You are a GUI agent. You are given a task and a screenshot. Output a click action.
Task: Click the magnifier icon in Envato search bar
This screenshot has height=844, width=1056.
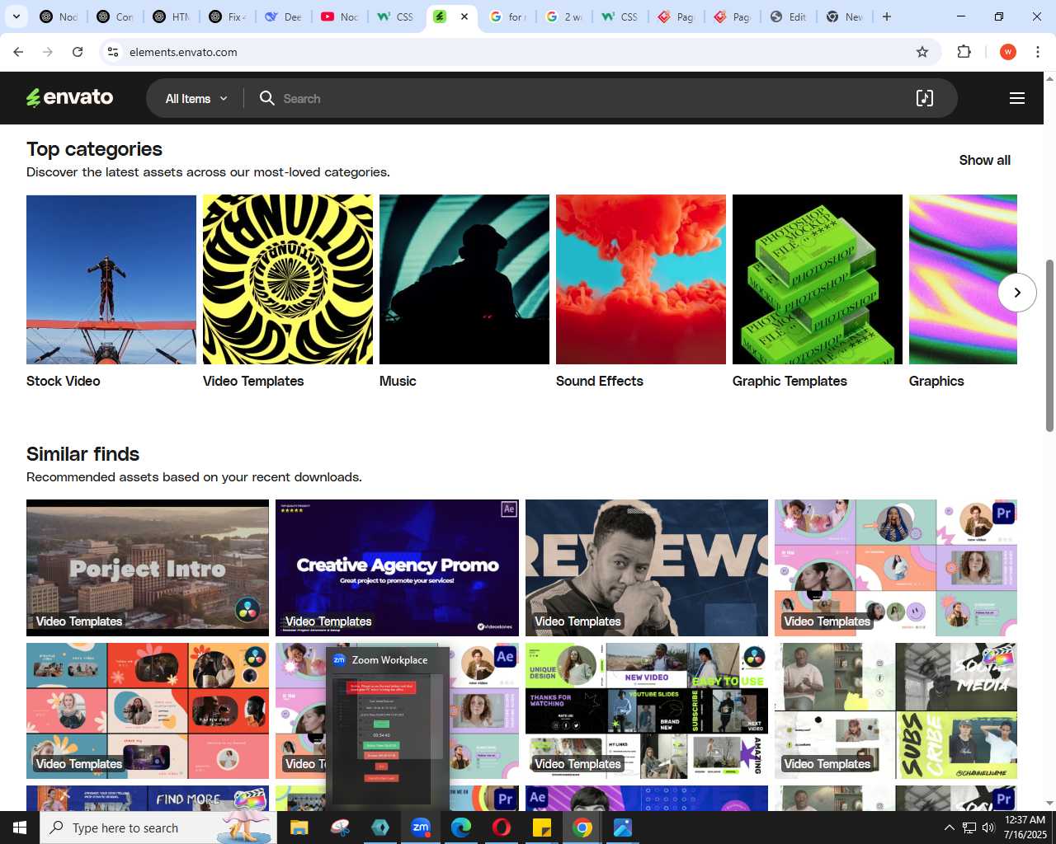point(266,99)
